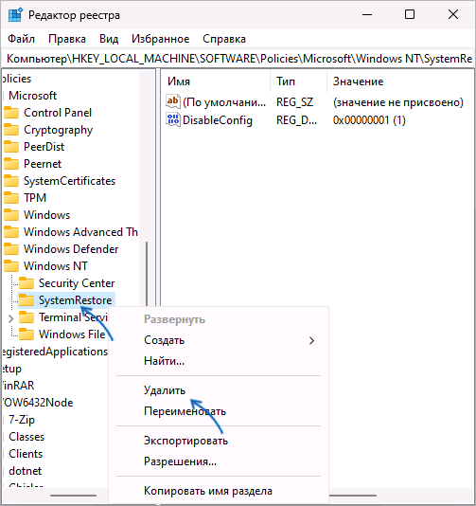Image resolution: width=476 pixels, height=506 pixels.
Task: Click the values pane horizontal scrollbar
Action: (x=353, y=496)
